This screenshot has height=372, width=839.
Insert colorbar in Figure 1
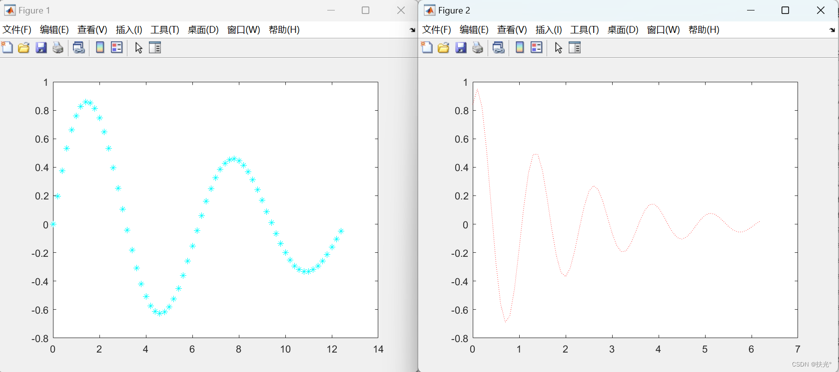tap(100, 47)
